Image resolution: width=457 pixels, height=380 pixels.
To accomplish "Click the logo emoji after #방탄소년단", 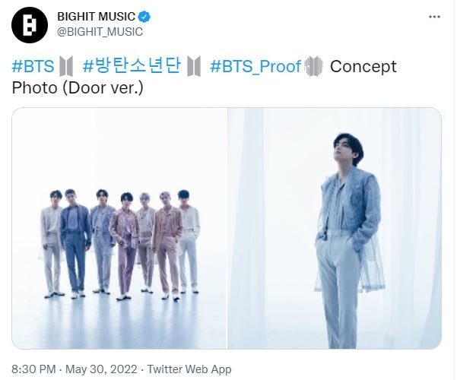I will (x=194, y=66).
